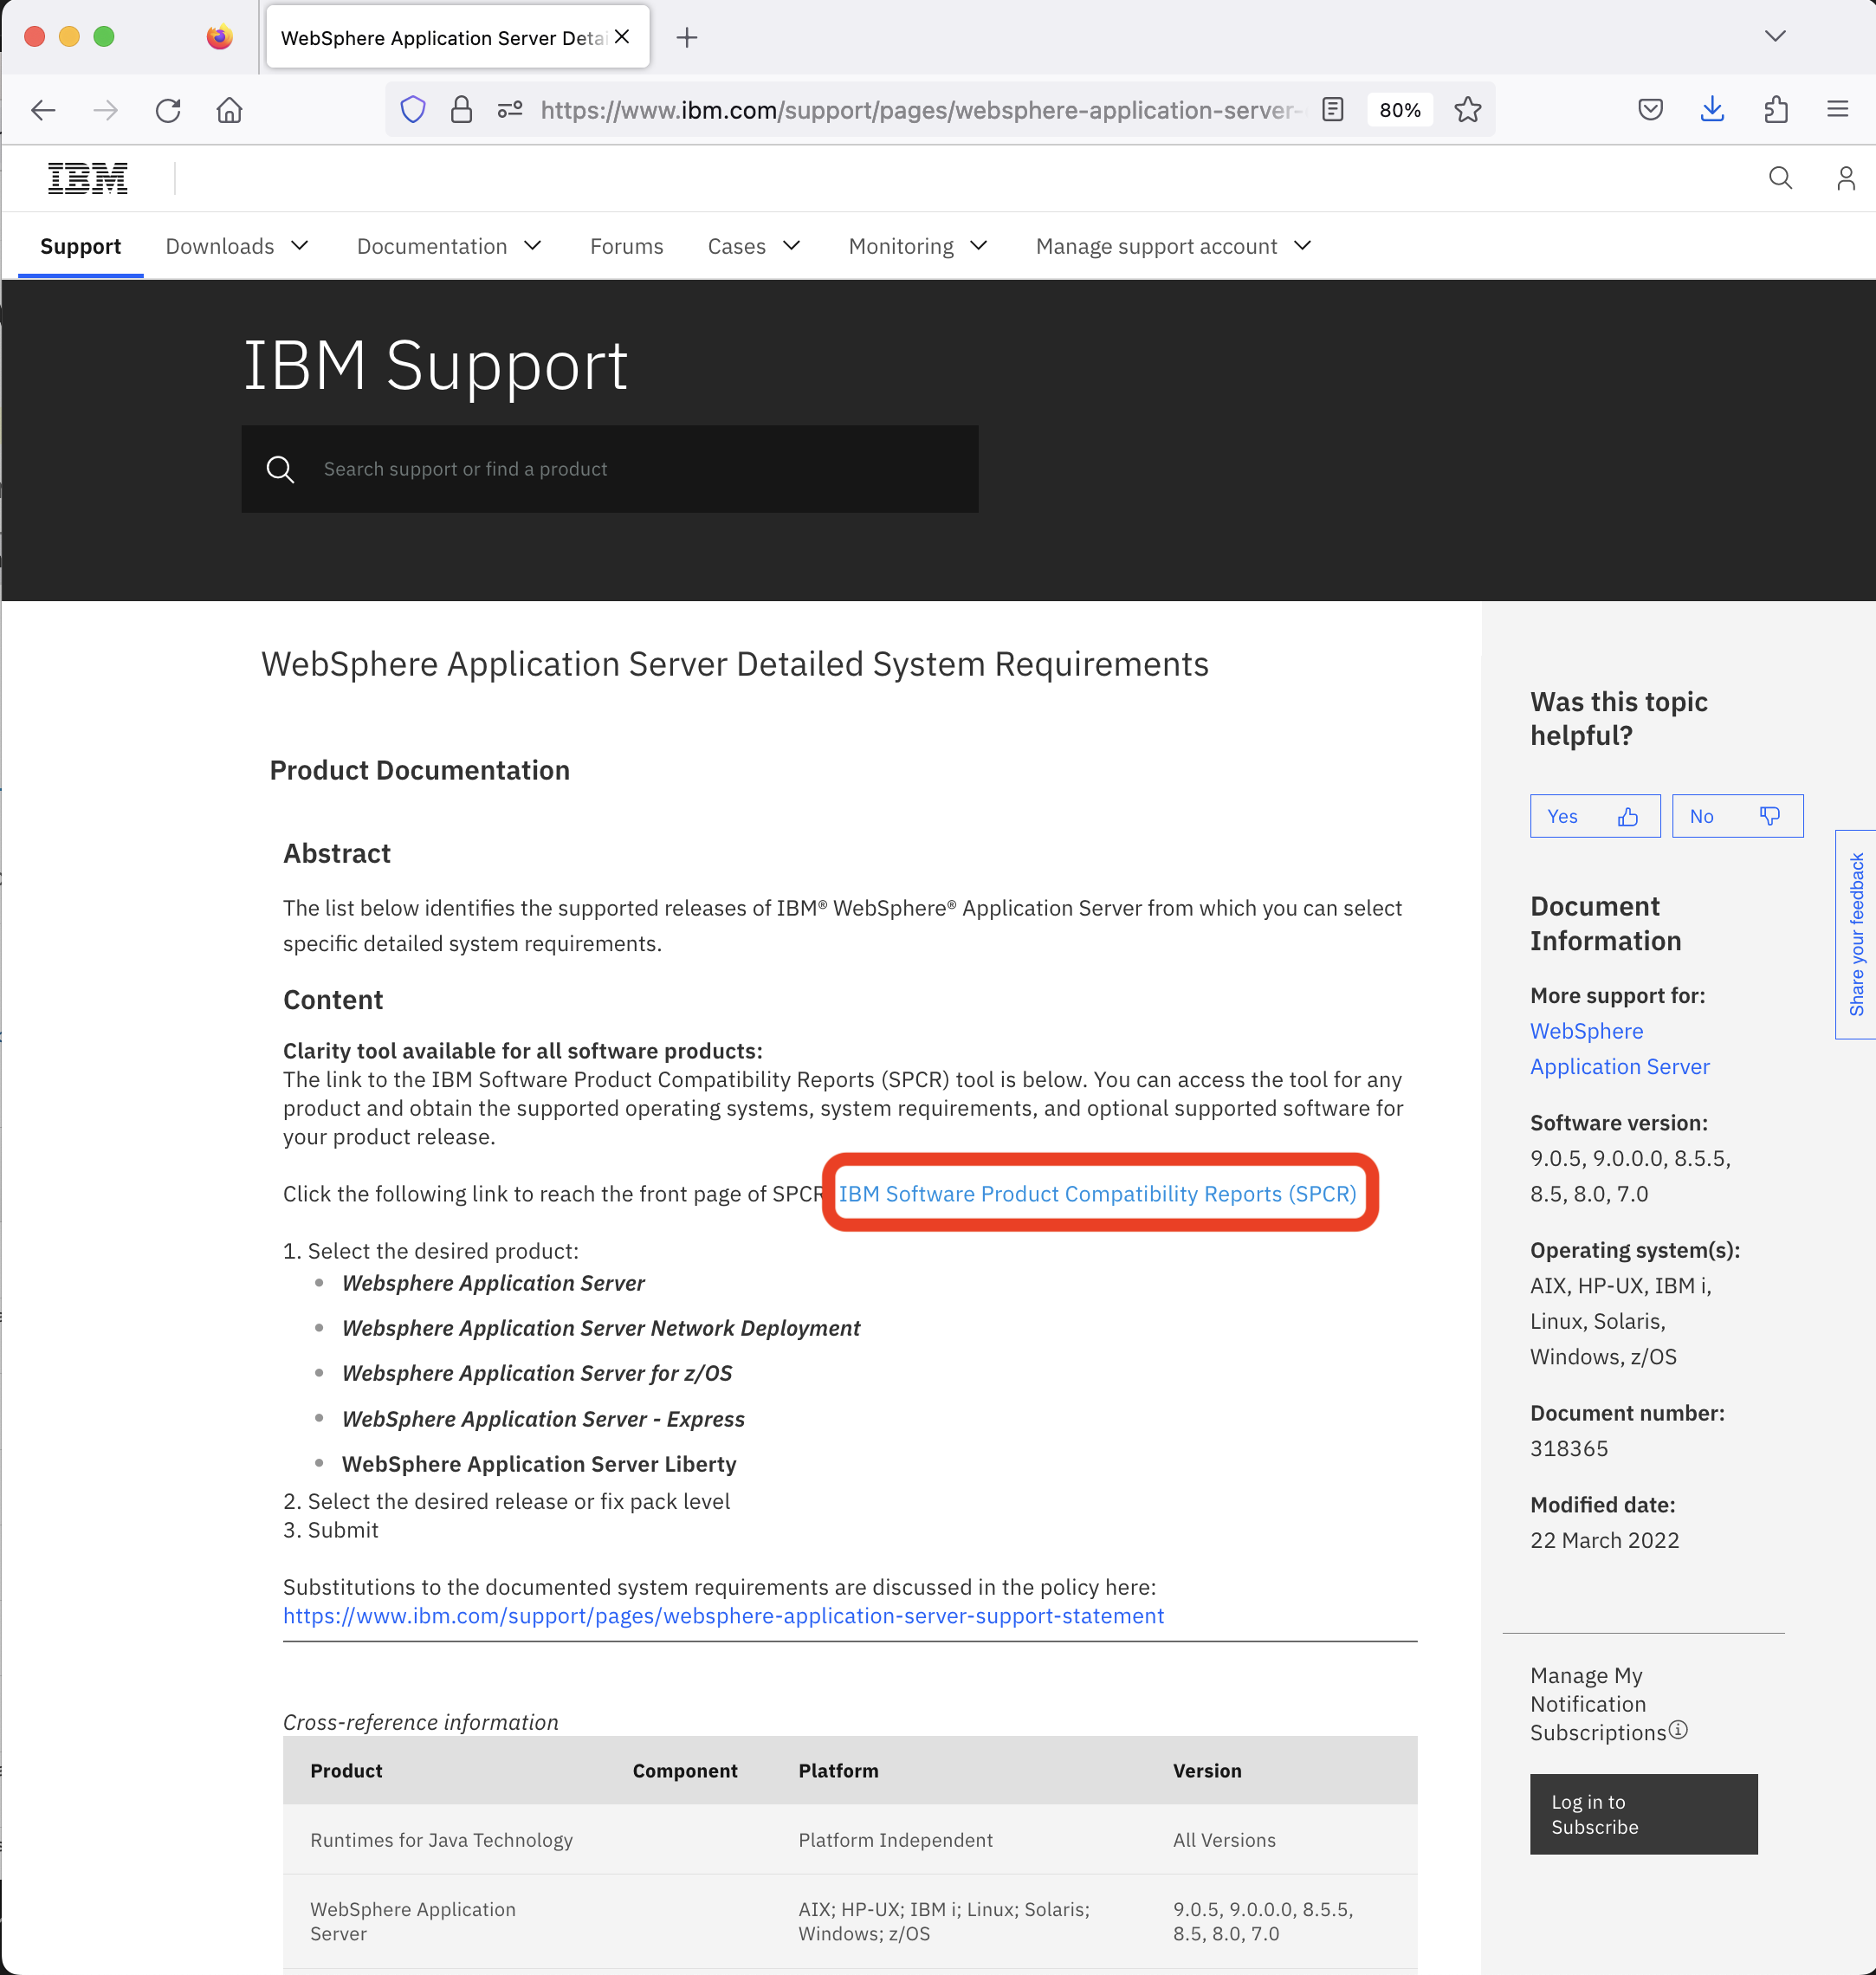Open the browser hamburger menu

click(1838, 109)
